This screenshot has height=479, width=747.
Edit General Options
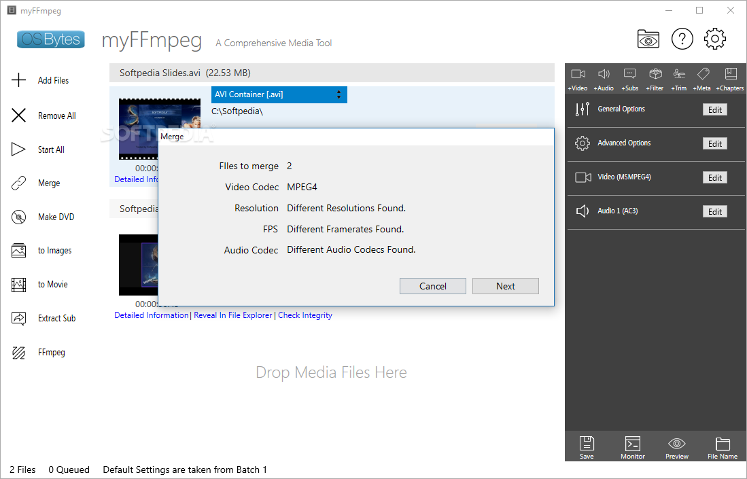pos(714,109)
